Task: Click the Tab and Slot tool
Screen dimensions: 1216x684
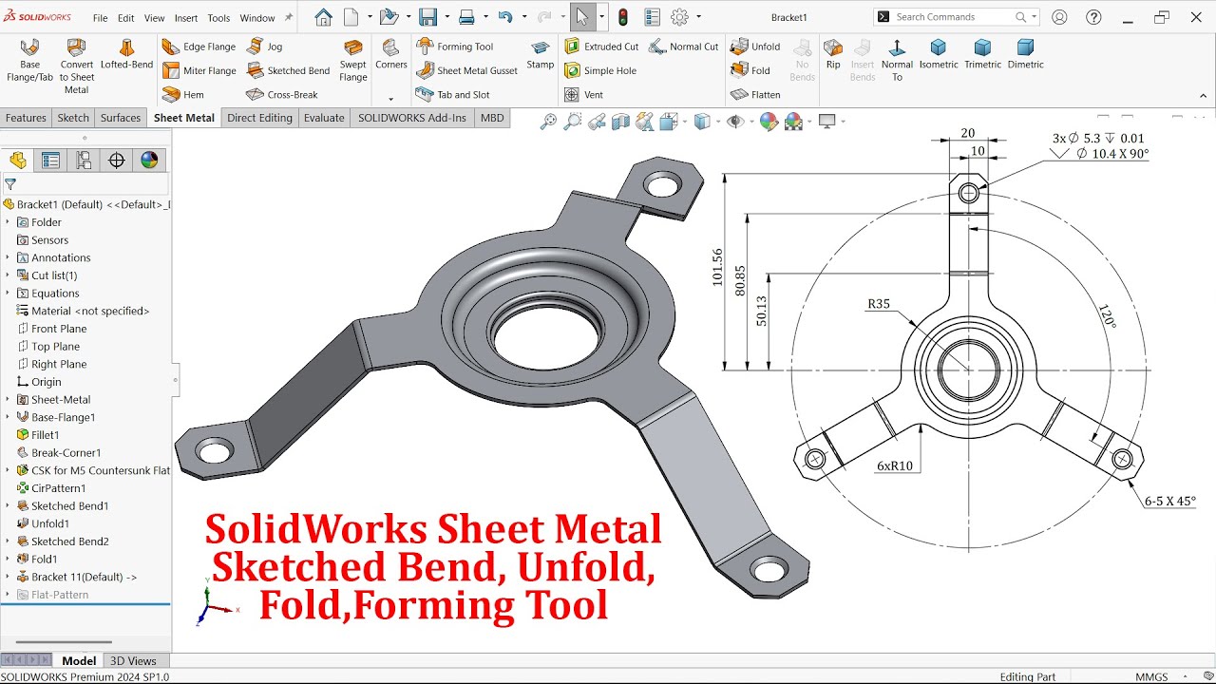Action: point(453,94)
